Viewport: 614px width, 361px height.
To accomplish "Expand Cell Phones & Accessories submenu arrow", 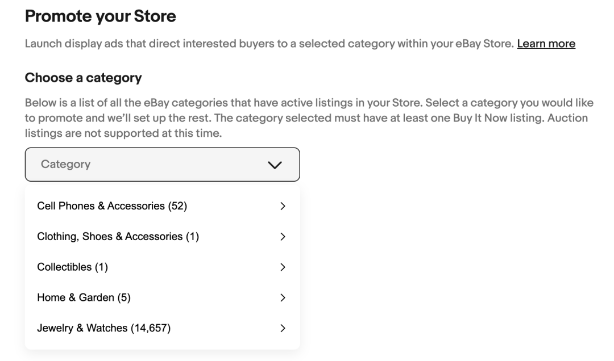I will point(283,206).
